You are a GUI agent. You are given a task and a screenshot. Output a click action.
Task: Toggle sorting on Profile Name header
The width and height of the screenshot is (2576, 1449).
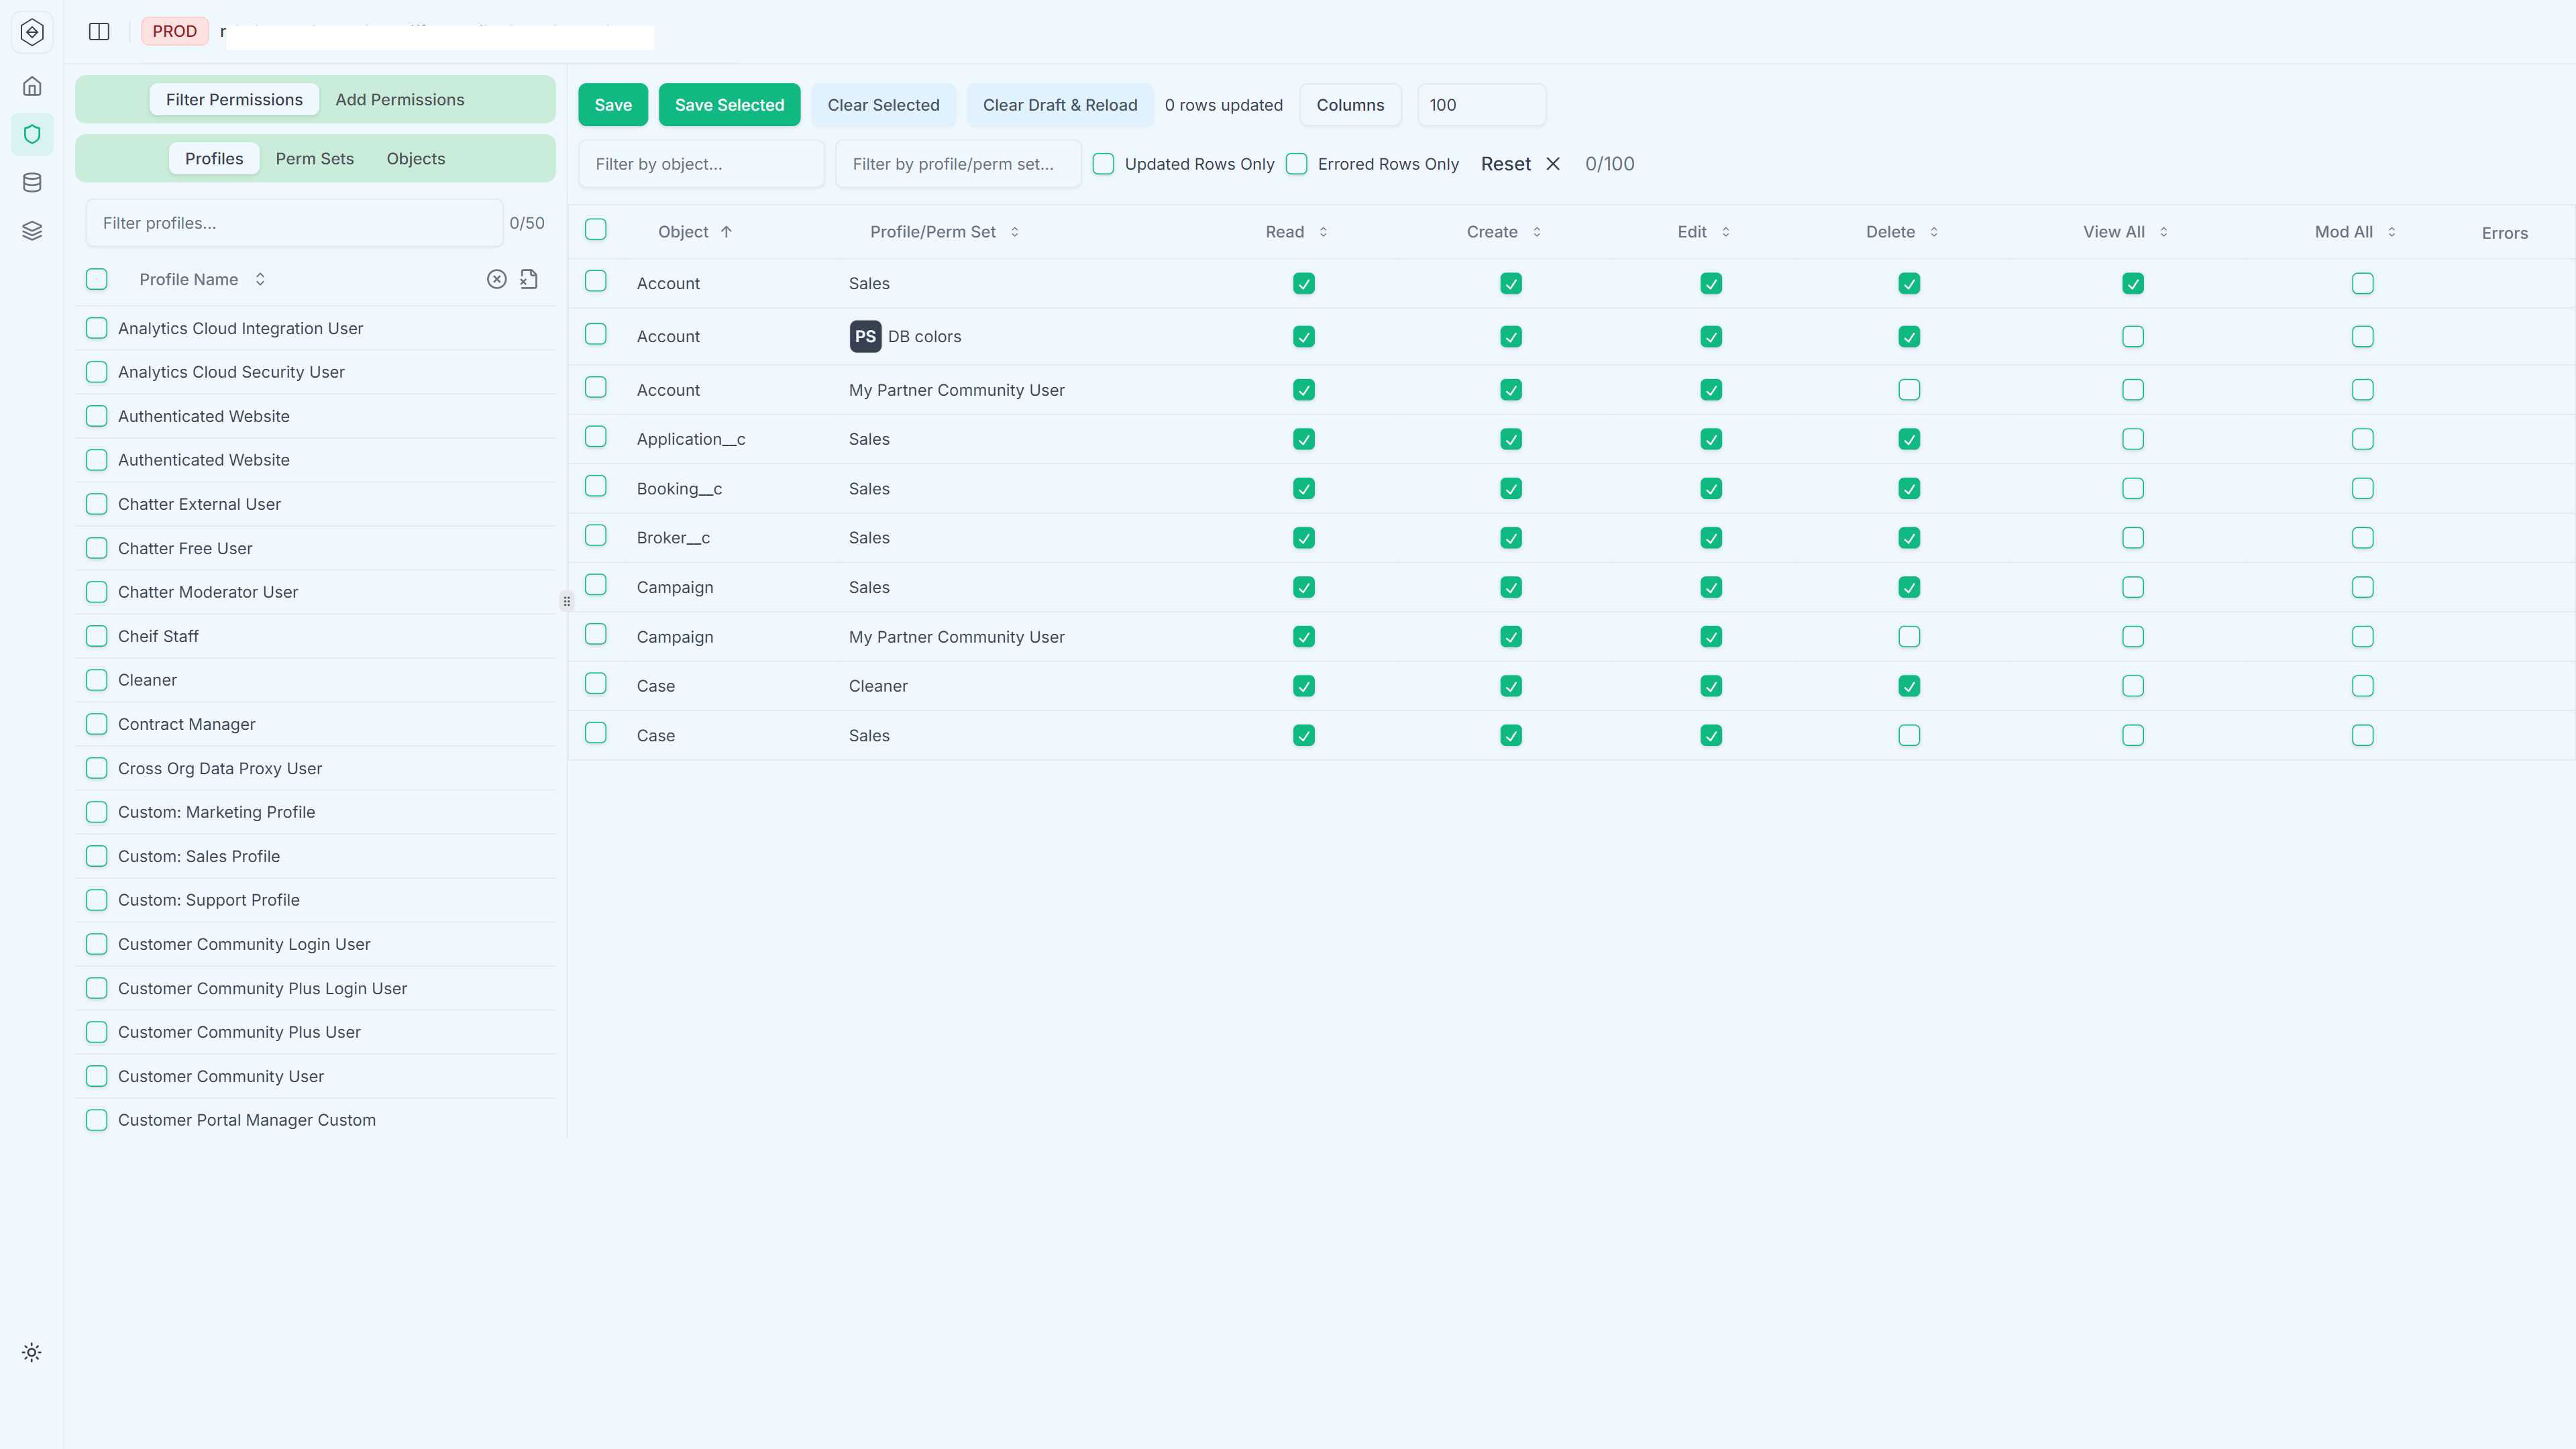click(x=260, y=279)
